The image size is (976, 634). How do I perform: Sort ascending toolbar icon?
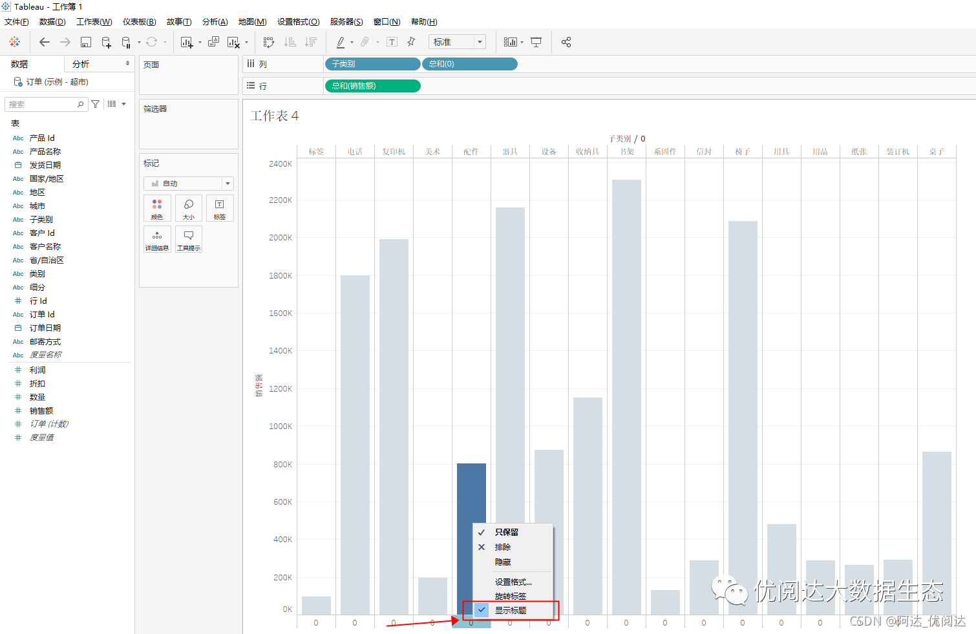290,42
